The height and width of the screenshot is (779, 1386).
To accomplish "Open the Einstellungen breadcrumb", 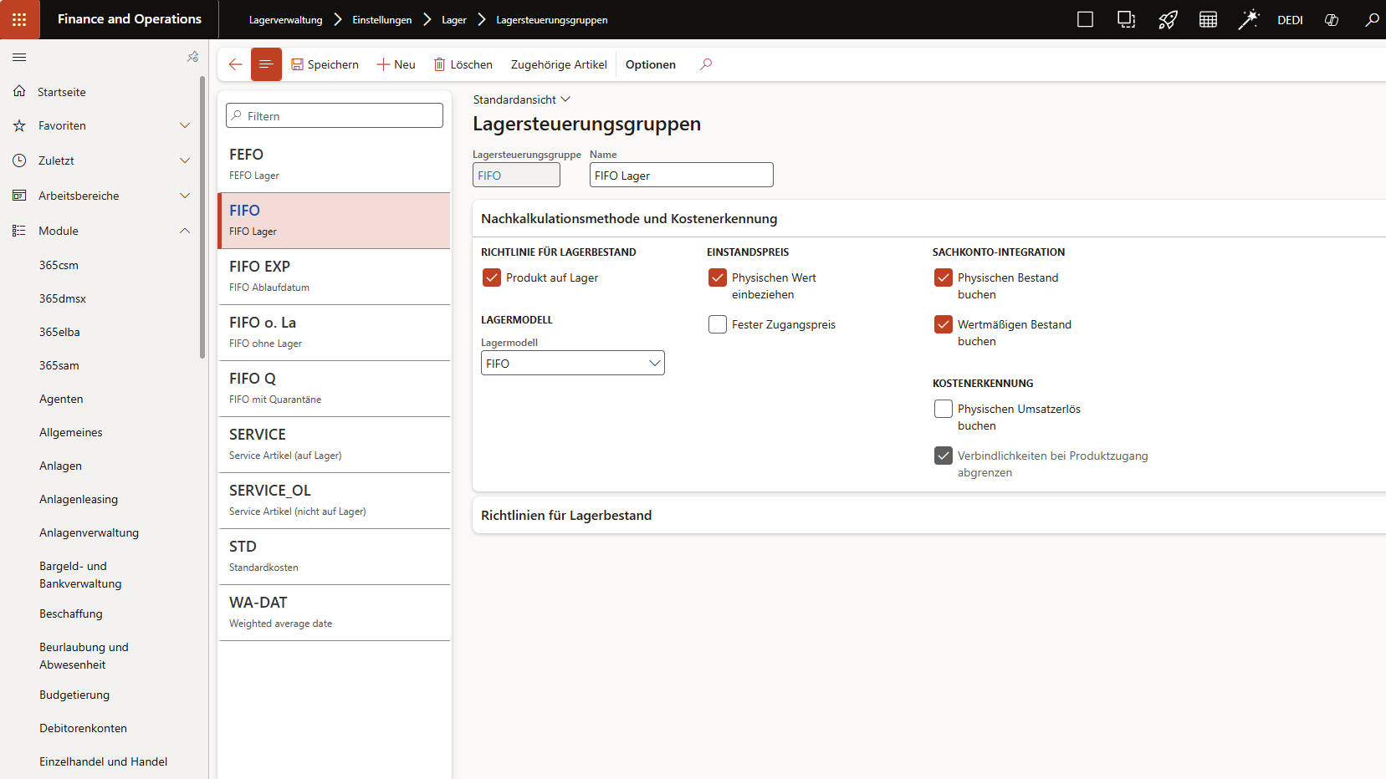I will 382,20.
